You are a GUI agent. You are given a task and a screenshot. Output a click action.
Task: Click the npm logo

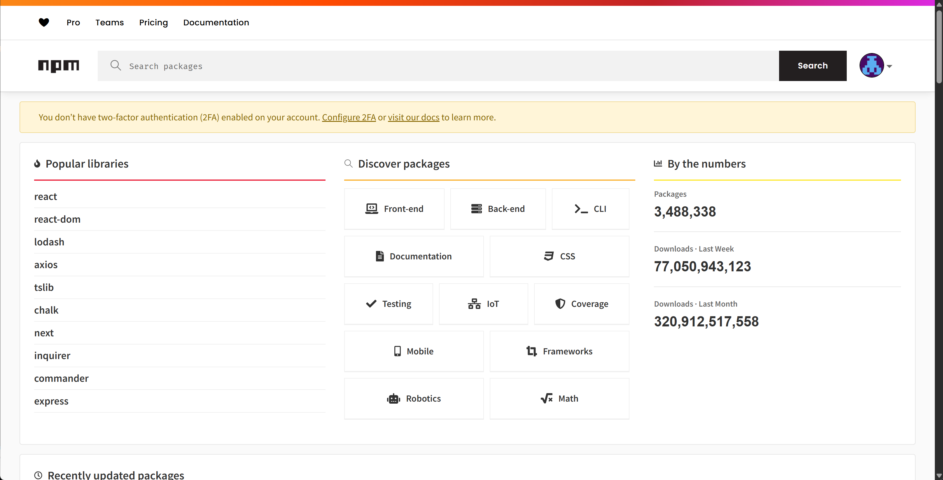(x=59, y=66)
